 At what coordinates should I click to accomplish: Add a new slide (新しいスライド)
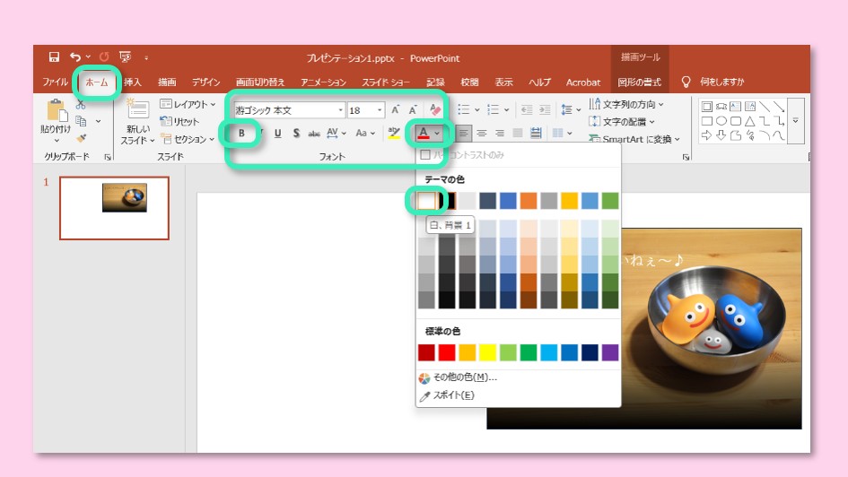coord(138,122)
